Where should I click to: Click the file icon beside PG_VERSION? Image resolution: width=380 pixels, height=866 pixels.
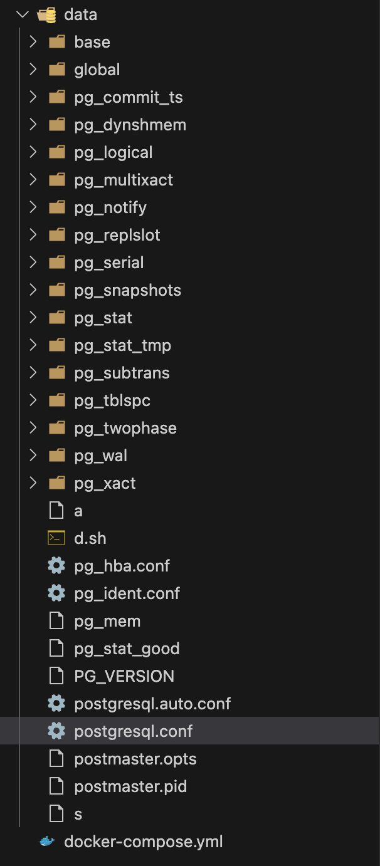pos(56,676)
